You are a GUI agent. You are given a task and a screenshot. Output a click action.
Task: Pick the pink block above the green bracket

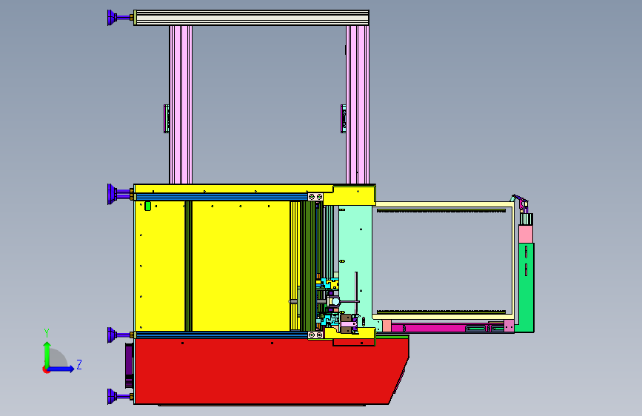[526, 234]
